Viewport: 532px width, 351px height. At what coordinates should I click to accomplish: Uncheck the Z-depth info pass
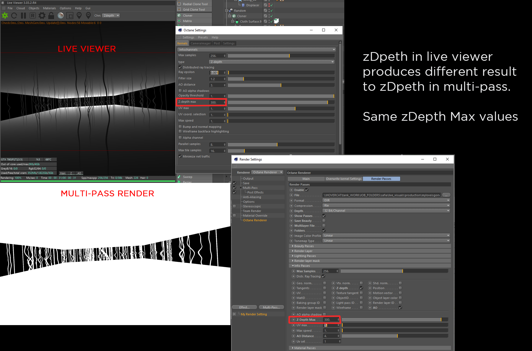click(361, 288)
